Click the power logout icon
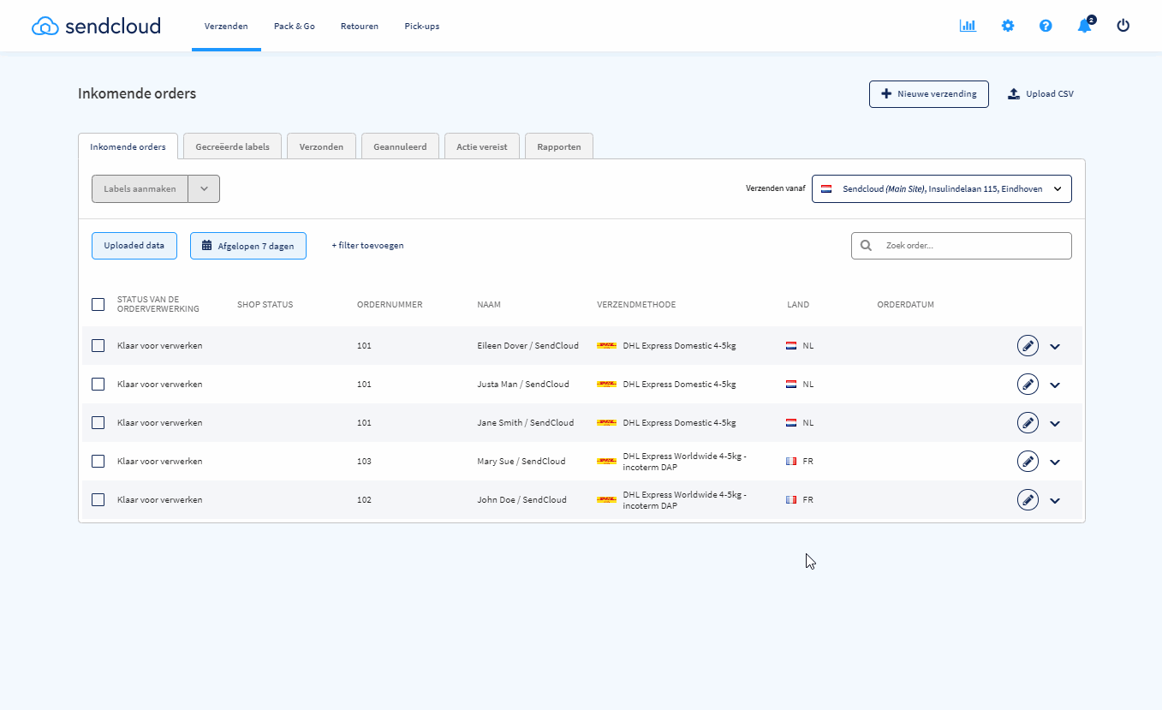The image size is (1162, 710). pyautogui.click(x=1123, y=26)
